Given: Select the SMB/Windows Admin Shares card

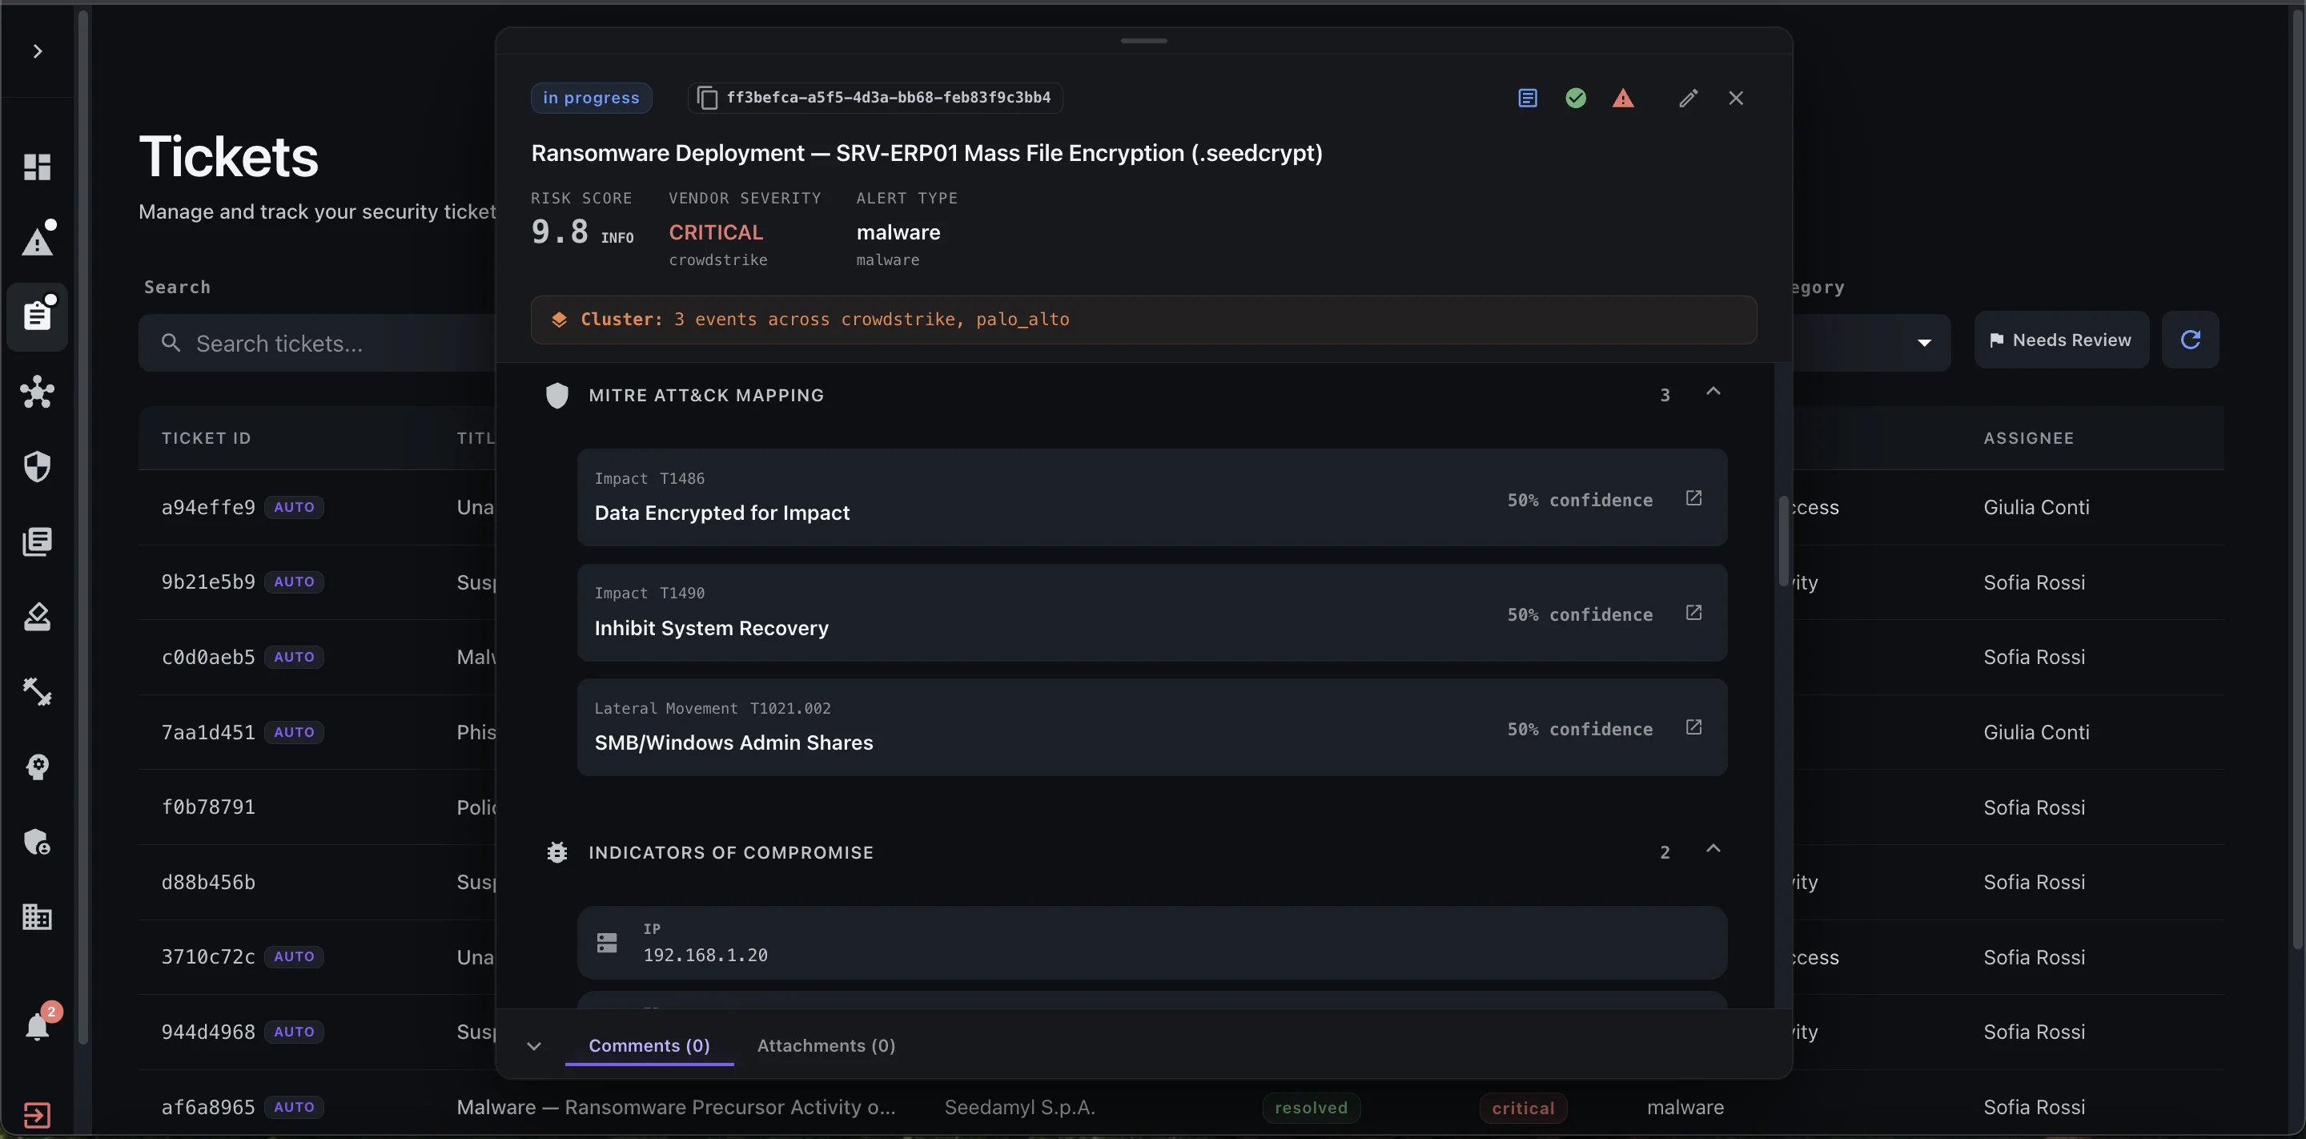Looking at the screenshot, I should (1151, 727).
